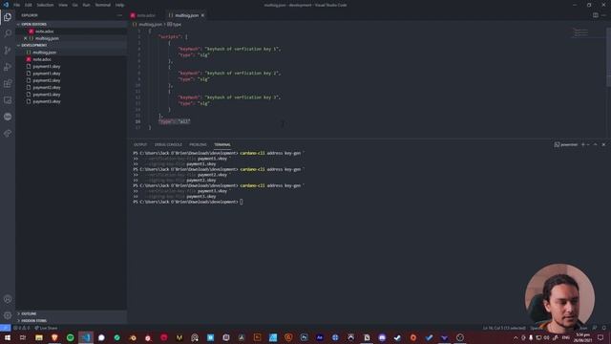
Task: Open Explorer panel More Actions ellipsis
Action: [119, 15]
